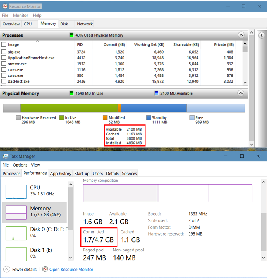Select the Disk 1 (I:) performance thumbnail

click(x=16, y=254)
